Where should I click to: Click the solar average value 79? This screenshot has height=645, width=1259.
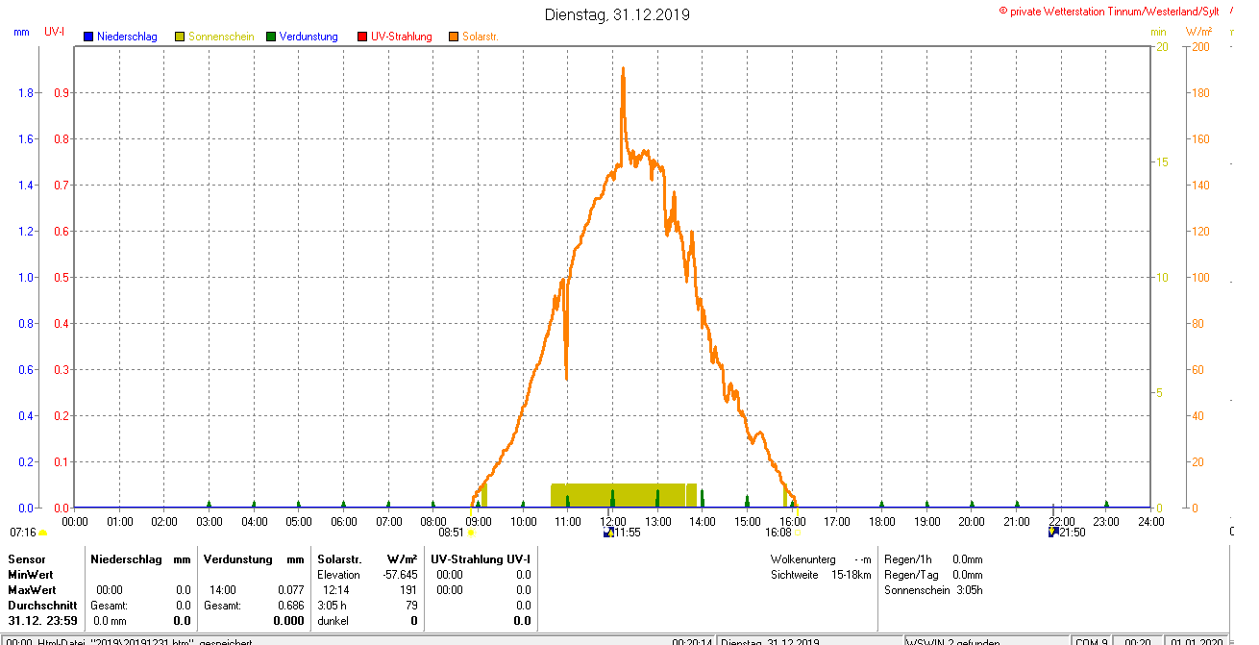click(411, 606)
